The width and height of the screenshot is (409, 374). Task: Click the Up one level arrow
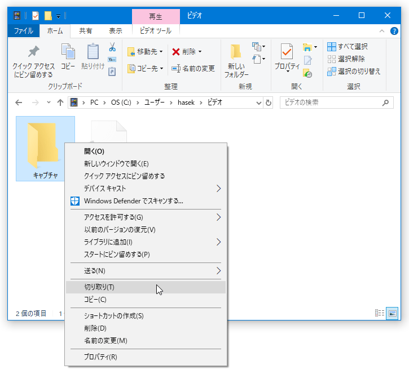60,103
